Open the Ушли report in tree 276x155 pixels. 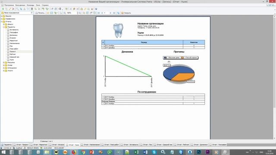(x=12, y=60)
